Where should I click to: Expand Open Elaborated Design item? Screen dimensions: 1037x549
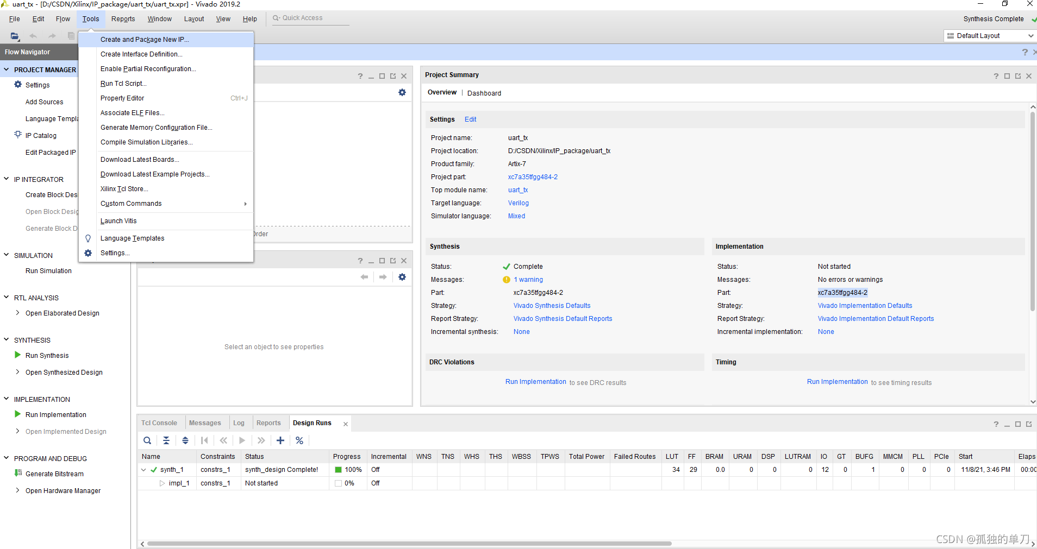point(18,313)
